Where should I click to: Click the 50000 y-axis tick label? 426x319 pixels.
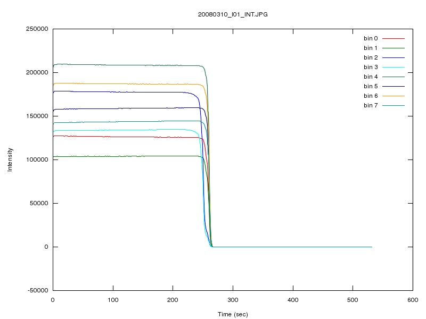pyautogui.click(x=39, y=203)
